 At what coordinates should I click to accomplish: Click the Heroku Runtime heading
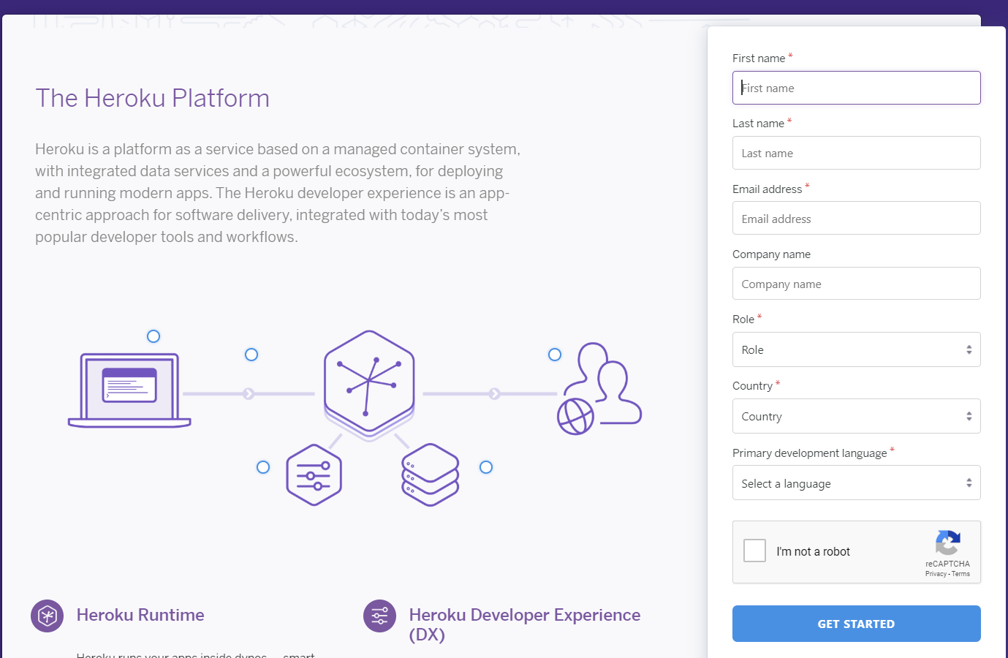pos(140,615)
